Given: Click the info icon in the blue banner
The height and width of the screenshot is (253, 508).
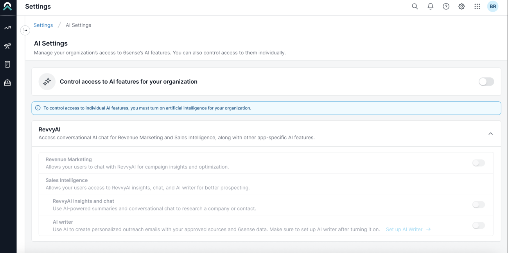Looking at the screenshot, I should [x=38, y=108].
